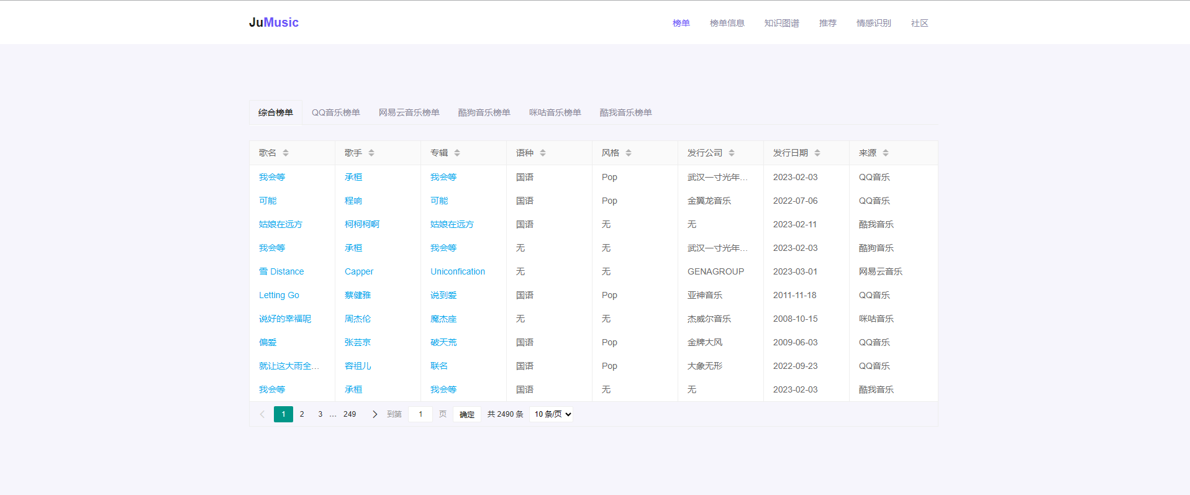Click the 共 2490 条 total count
The width and height of the screenshot is (1190, 495).
pyautogui.click(x=506, y=414)
